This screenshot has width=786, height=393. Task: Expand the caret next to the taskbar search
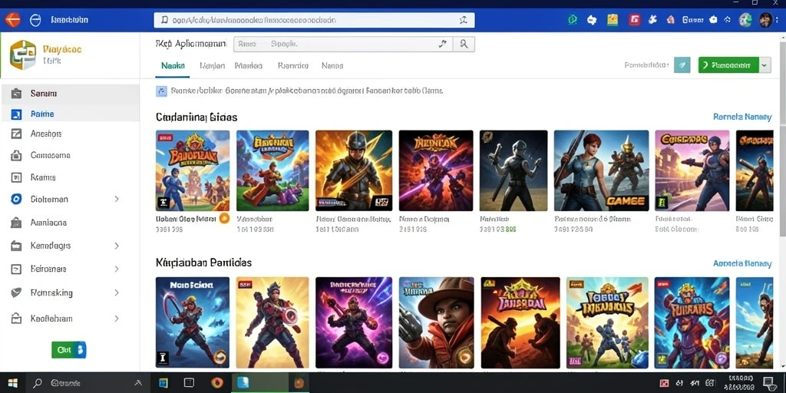point(138,383)
